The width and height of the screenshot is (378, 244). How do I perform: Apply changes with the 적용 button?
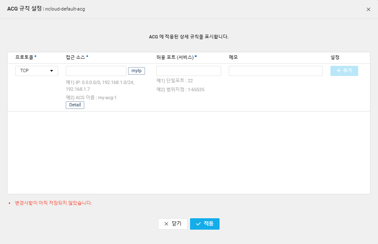pos(204,224)
